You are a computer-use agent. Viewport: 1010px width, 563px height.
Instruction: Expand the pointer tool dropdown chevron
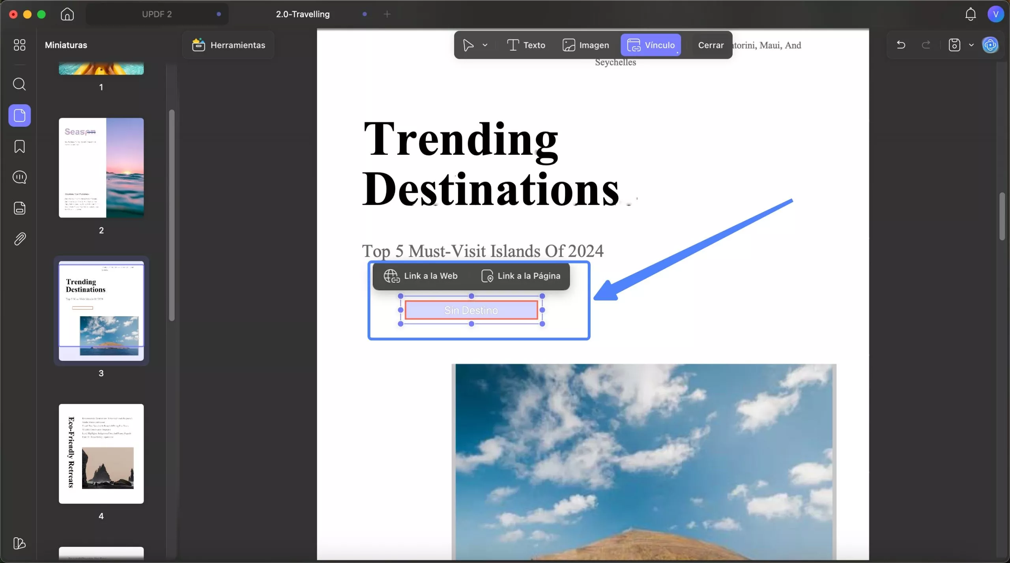coord(485,45)
